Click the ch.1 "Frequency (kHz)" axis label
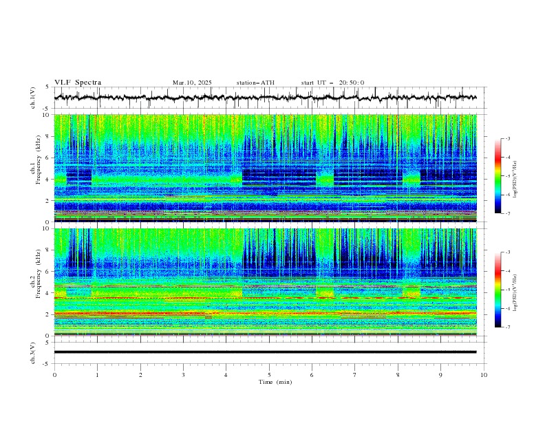 pyautogui.click(x=39, y=160)
